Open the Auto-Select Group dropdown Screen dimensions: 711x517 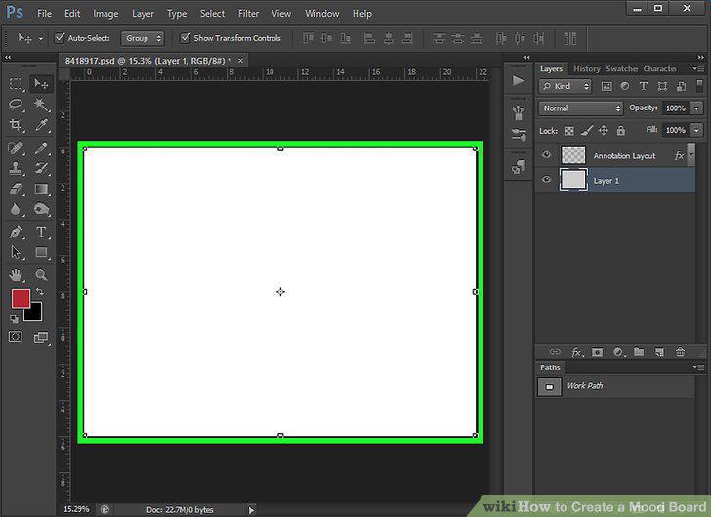143,38
